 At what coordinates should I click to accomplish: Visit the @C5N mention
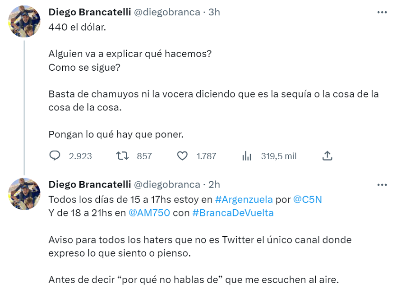pyautogui.click(x=308, y=199)
